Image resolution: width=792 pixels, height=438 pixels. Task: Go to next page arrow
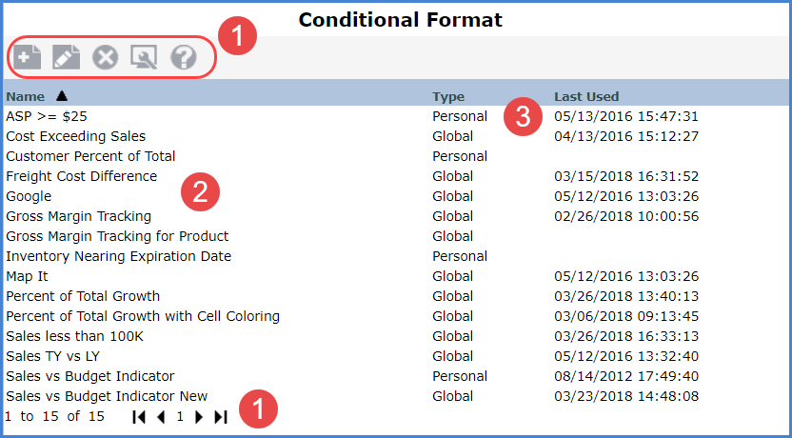pos(199,417)
